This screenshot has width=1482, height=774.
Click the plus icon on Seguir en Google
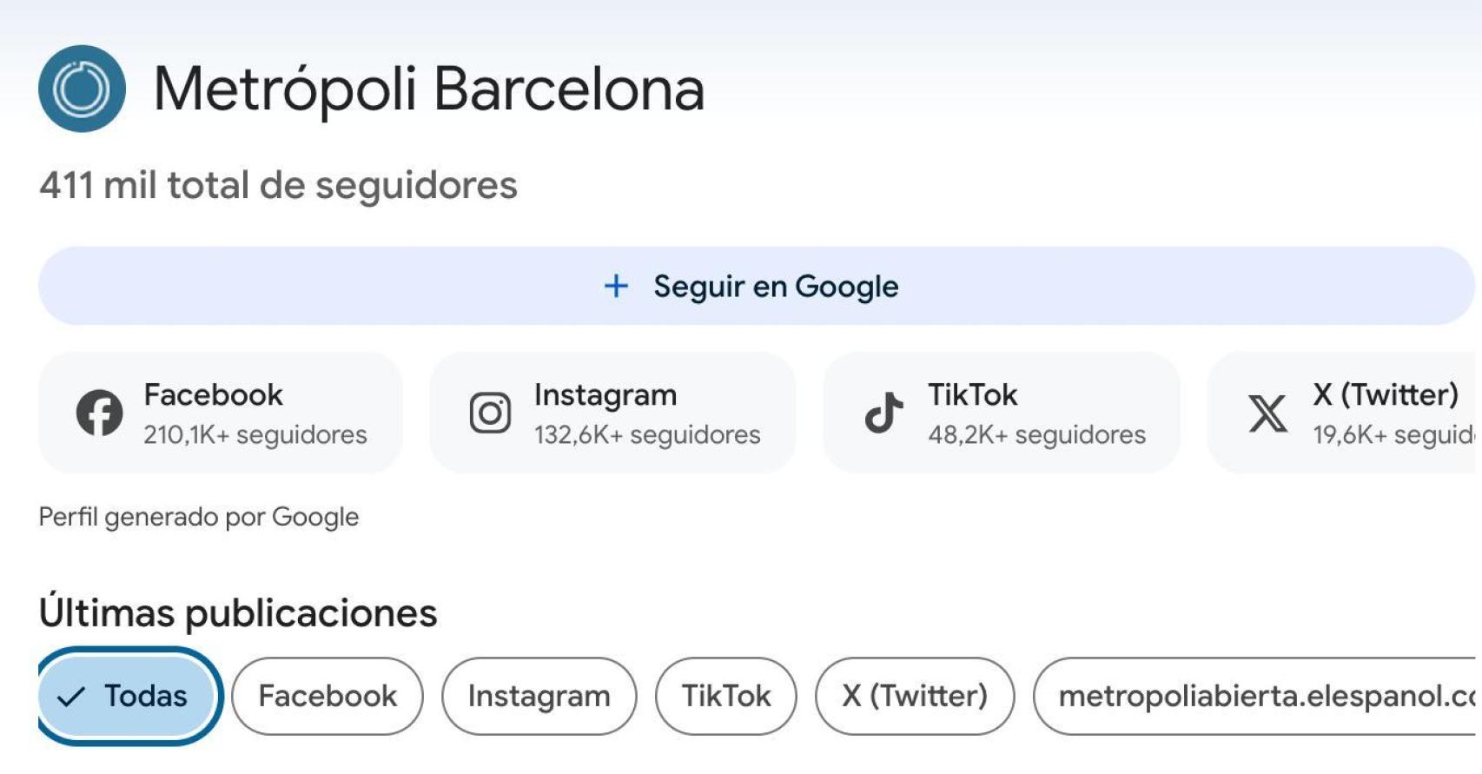click(x=616, y=286)
